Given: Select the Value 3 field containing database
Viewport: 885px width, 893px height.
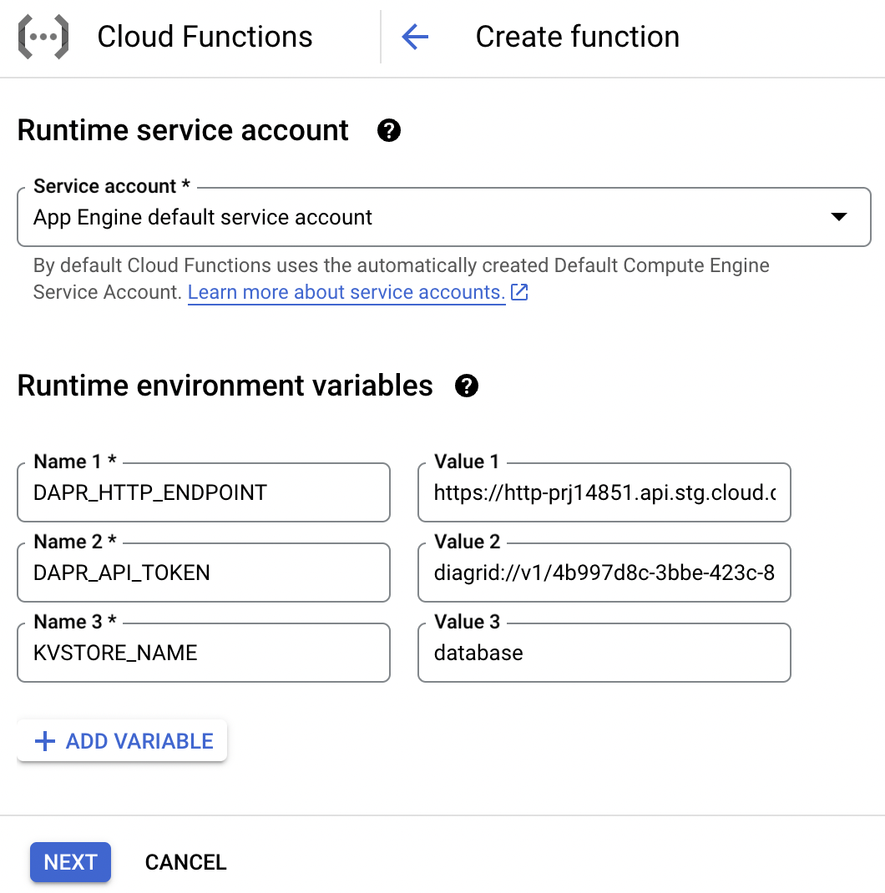Looking at the screenshot, I should coord(604,653).
